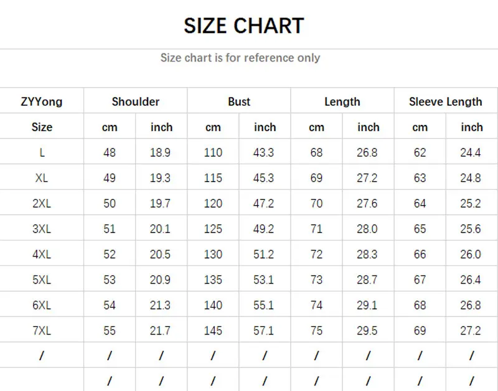The width and height of the screenshot is (498, 391).
Task: Click the 57.1 inch bust cell
Action: [x=263, y=331]
